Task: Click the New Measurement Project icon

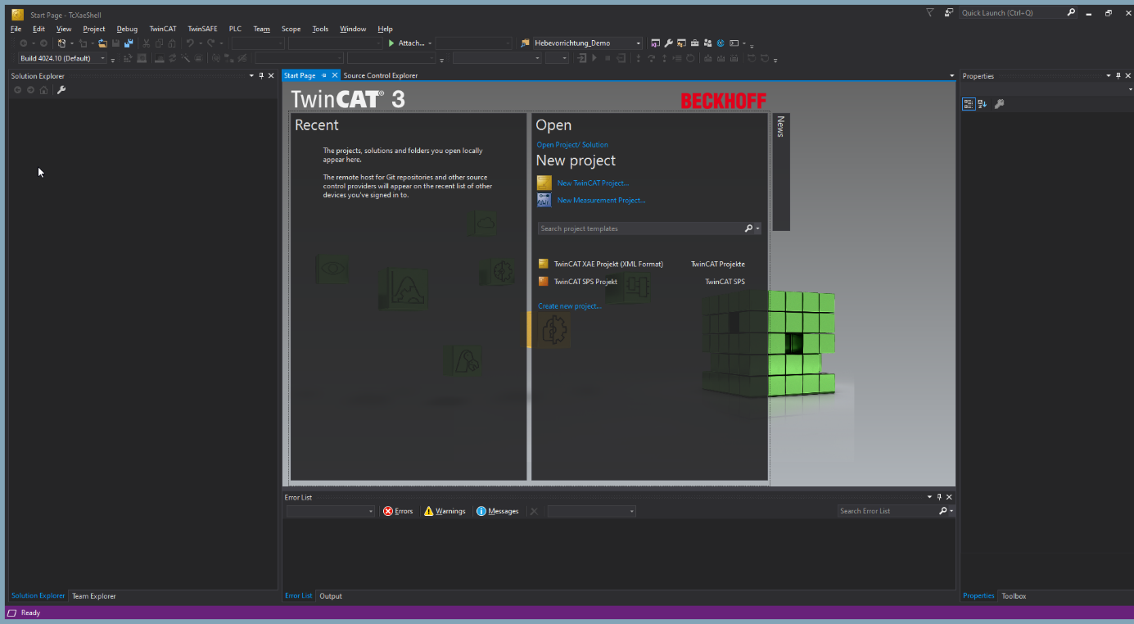Action: [x=544, y=200]
